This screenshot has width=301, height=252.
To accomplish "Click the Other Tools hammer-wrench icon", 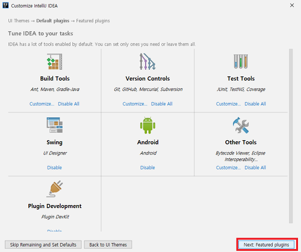I will pyautogui.click(x=241, y=125).
